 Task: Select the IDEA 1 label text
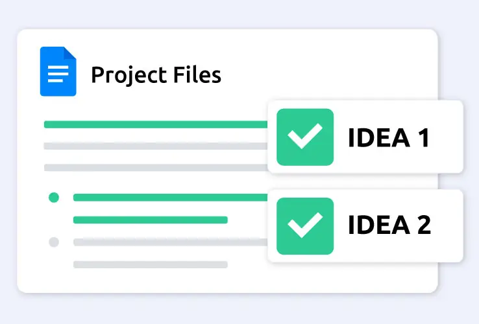(x=389, y=138)
